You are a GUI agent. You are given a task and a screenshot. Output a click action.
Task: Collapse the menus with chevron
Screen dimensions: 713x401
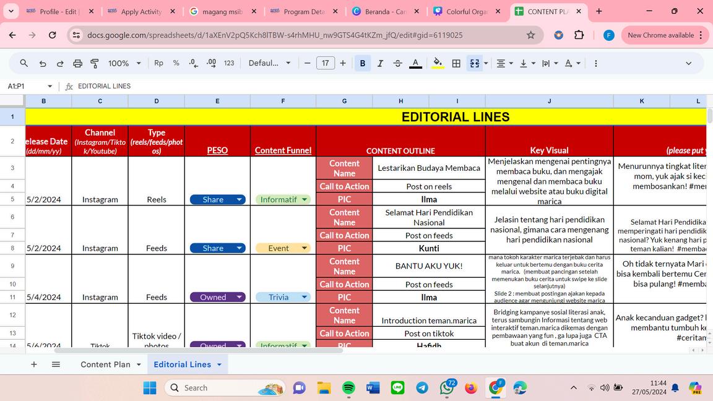[688, 64]
